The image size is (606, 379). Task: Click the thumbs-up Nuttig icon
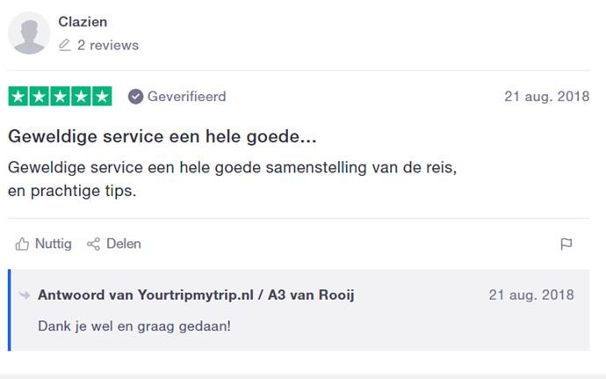tap(22, 244)
